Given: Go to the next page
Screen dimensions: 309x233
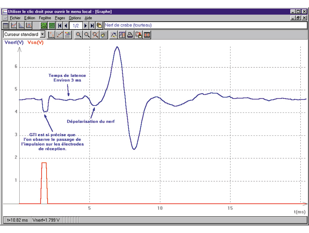Looking at the screenshot, I should point(85,25).
